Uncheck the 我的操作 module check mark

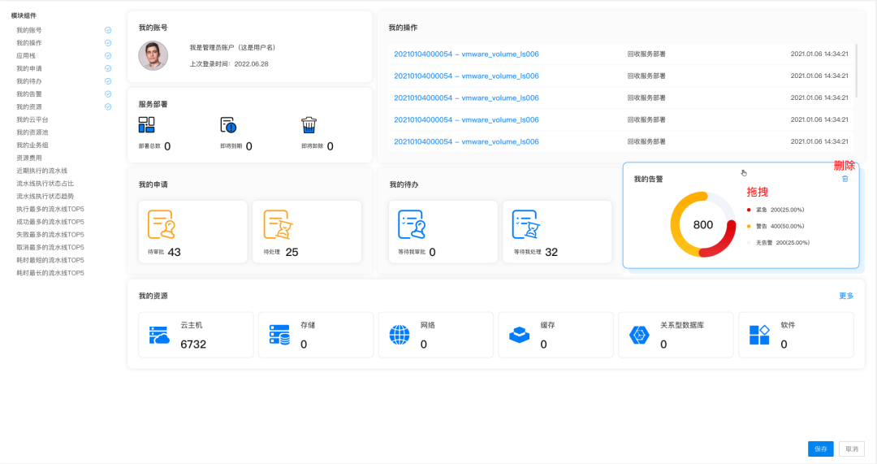pos(108,43)
